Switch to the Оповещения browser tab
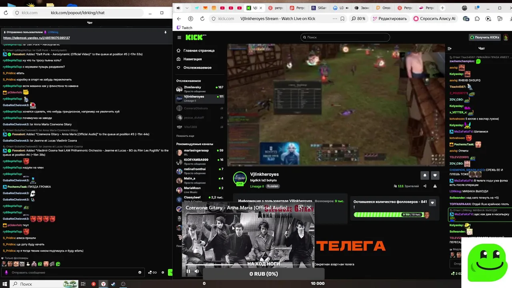 pyautogui.click(x=384, y=8)
